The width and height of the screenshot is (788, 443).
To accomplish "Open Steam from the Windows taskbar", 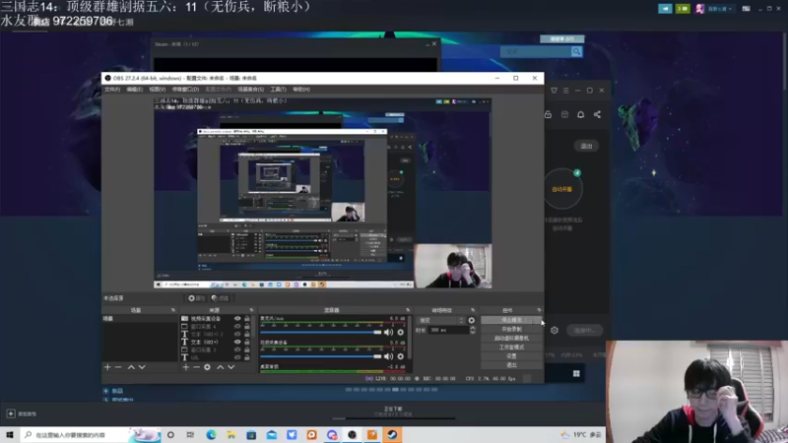I will pyautogui.click(x=392, y=434).
